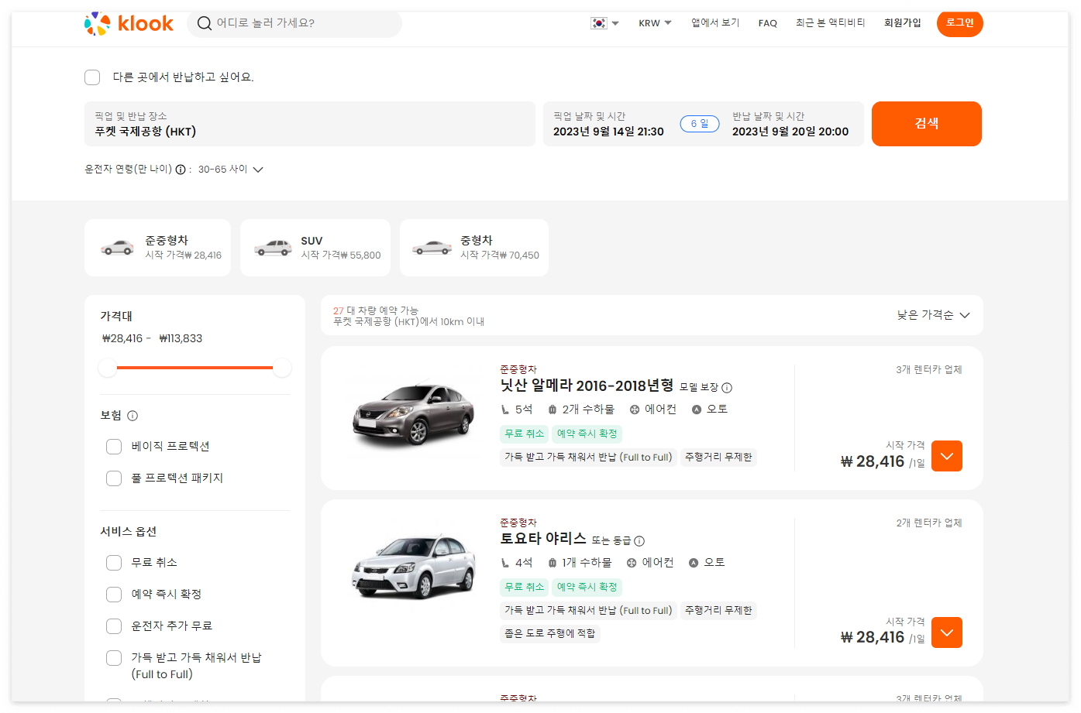
Task: Check 다른 곳에서 반납하고 싶어요 box
Action: pos(92,77)
